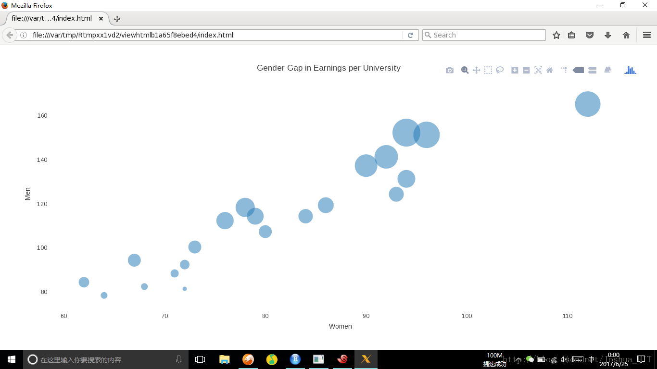The width and height of the screenshot is (657, 369).
Task: Open the Windows Start menu
Action: [x=12, y=359]
